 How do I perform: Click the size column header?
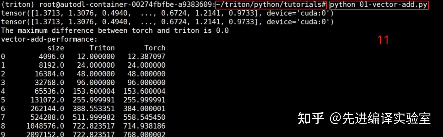[x=56, y=48]
